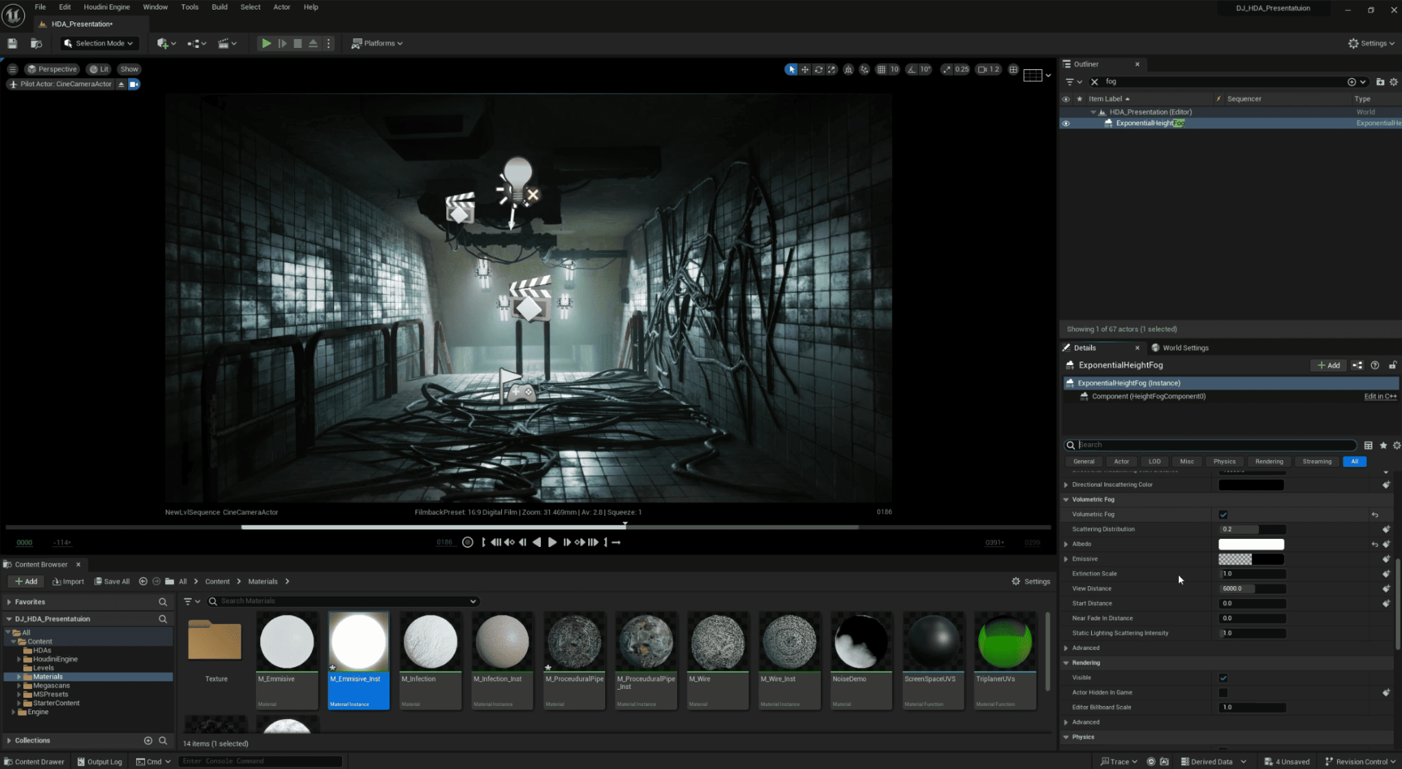Click the Save Current Level icon
Image resolution: width=1402 pixels, height=769 pixels.
click(x=12, y=42)
